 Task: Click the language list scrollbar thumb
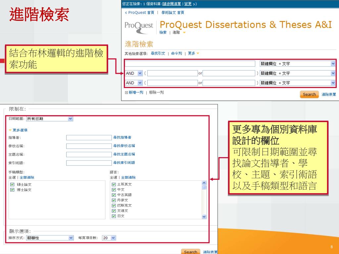[204, 187]
